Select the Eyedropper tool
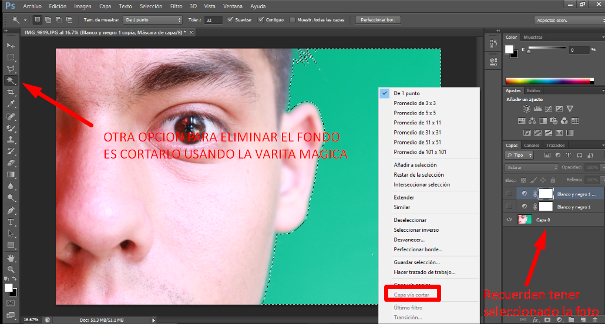Screen dimensions: 605x324 11,104
